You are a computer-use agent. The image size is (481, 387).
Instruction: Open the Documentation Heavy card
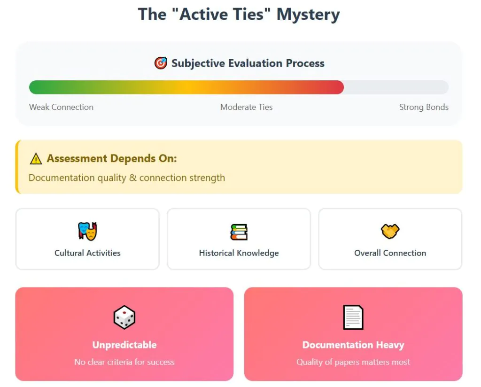[x=353, y=334]
